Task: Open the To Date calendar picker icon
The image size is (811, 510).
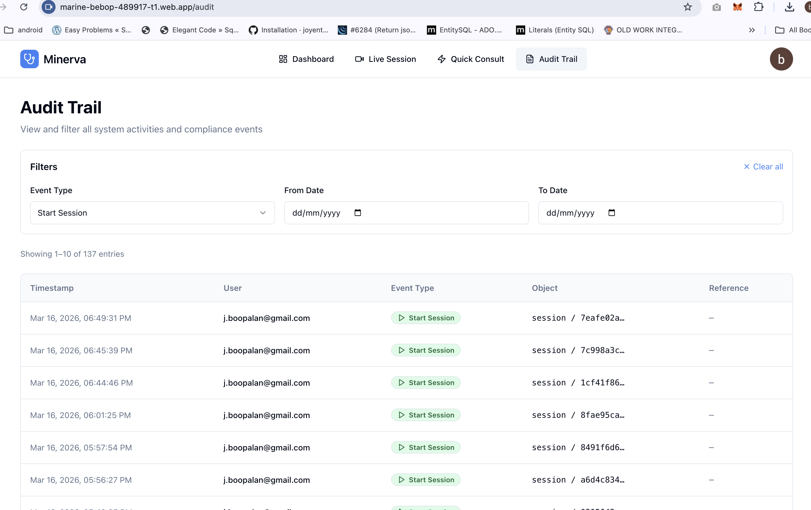Action: pyautogui.click(x=612, y=213)
